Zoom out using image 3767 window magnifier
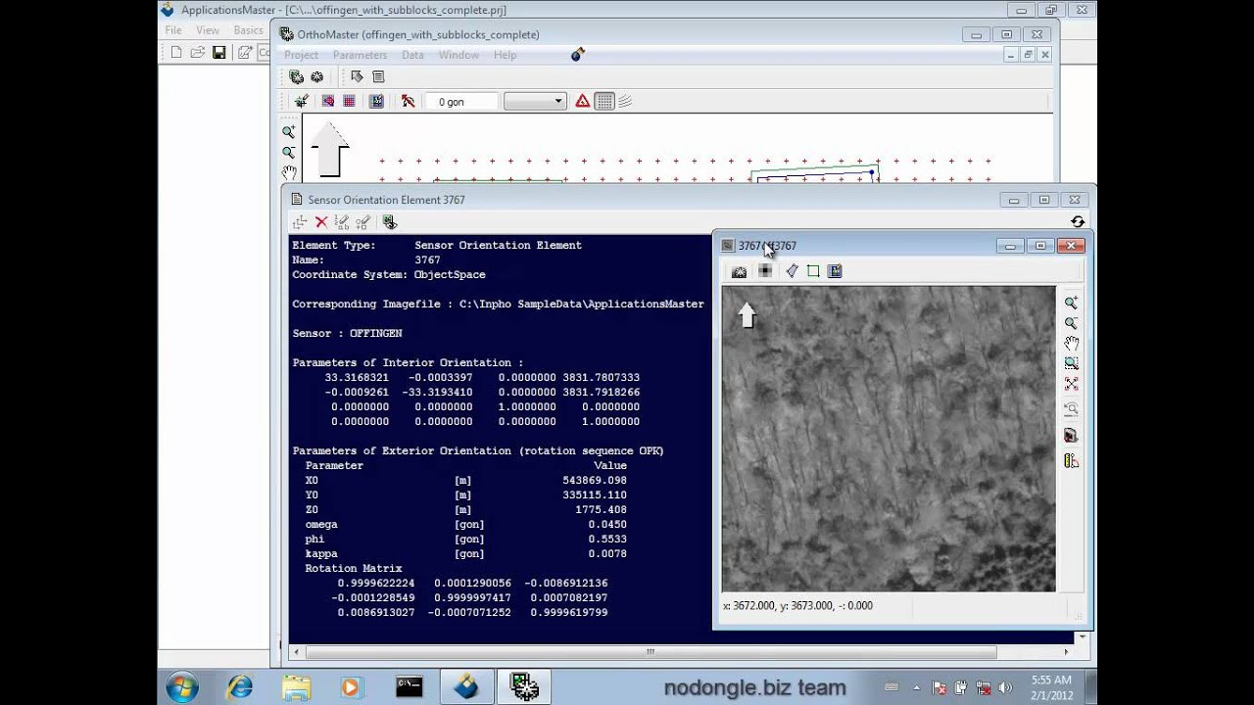 click(1071, 323)
